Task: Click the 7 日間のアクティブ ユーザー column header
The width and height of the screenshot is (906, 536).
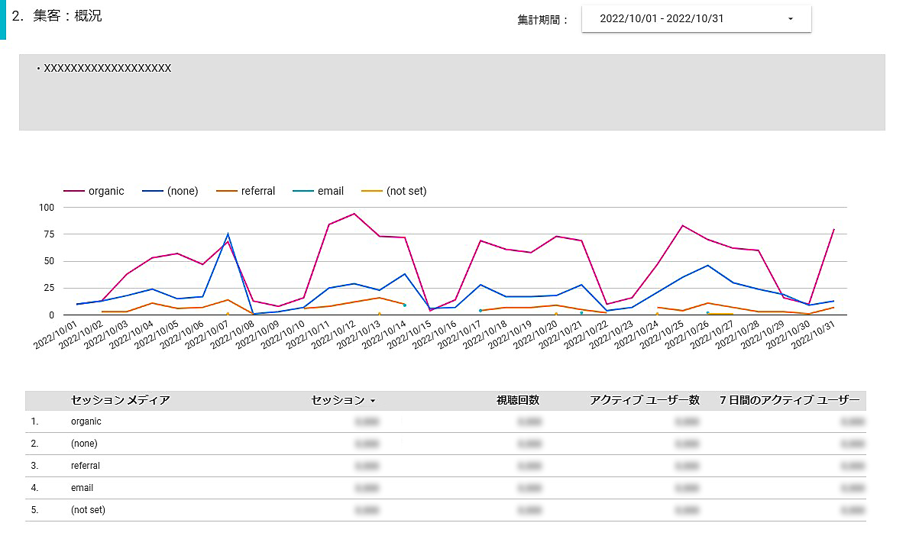Action: pos(789,400)
